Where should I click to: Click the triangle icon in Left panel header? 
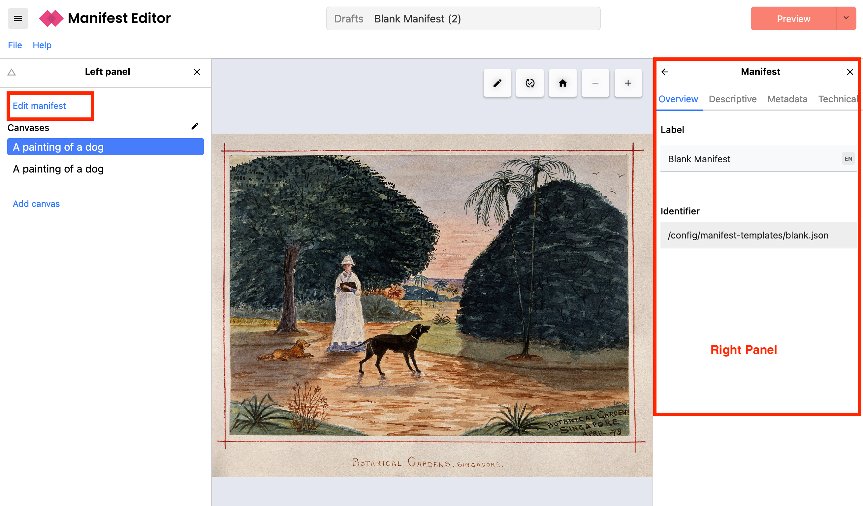12,72
